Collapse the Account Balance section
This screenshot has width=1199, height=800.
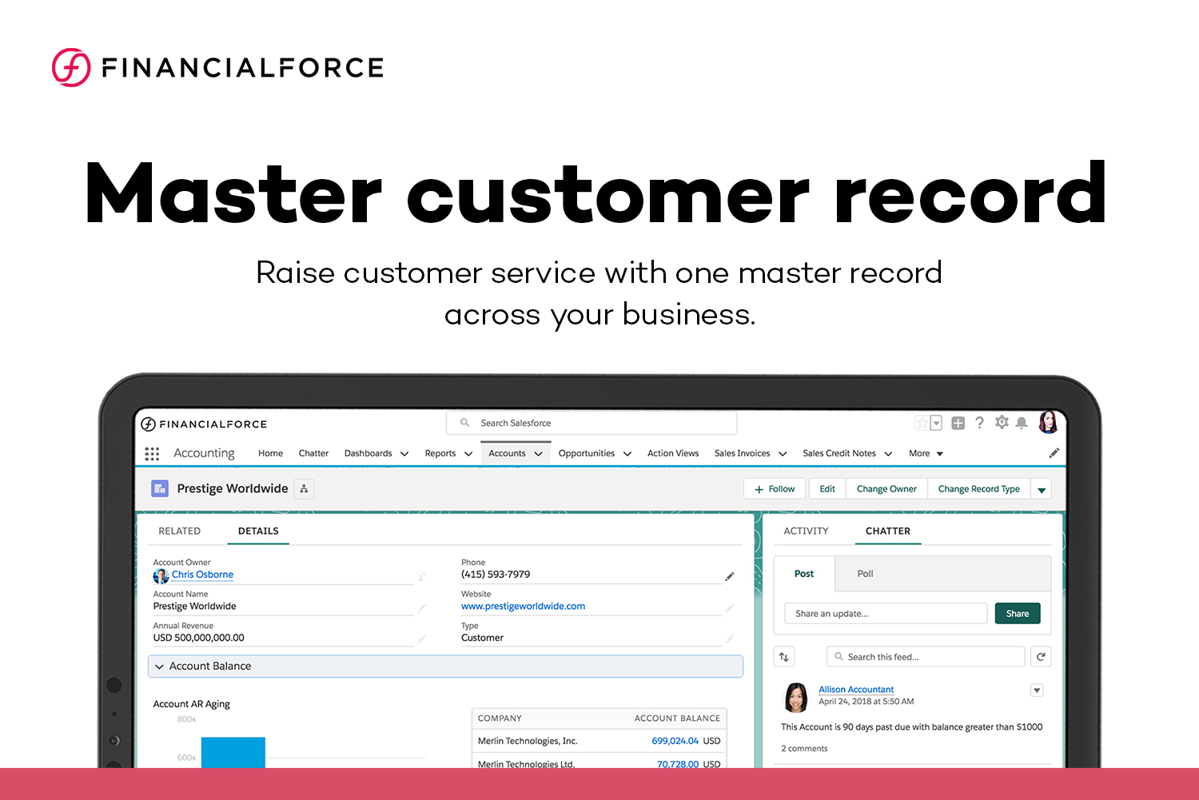(159, 666)
